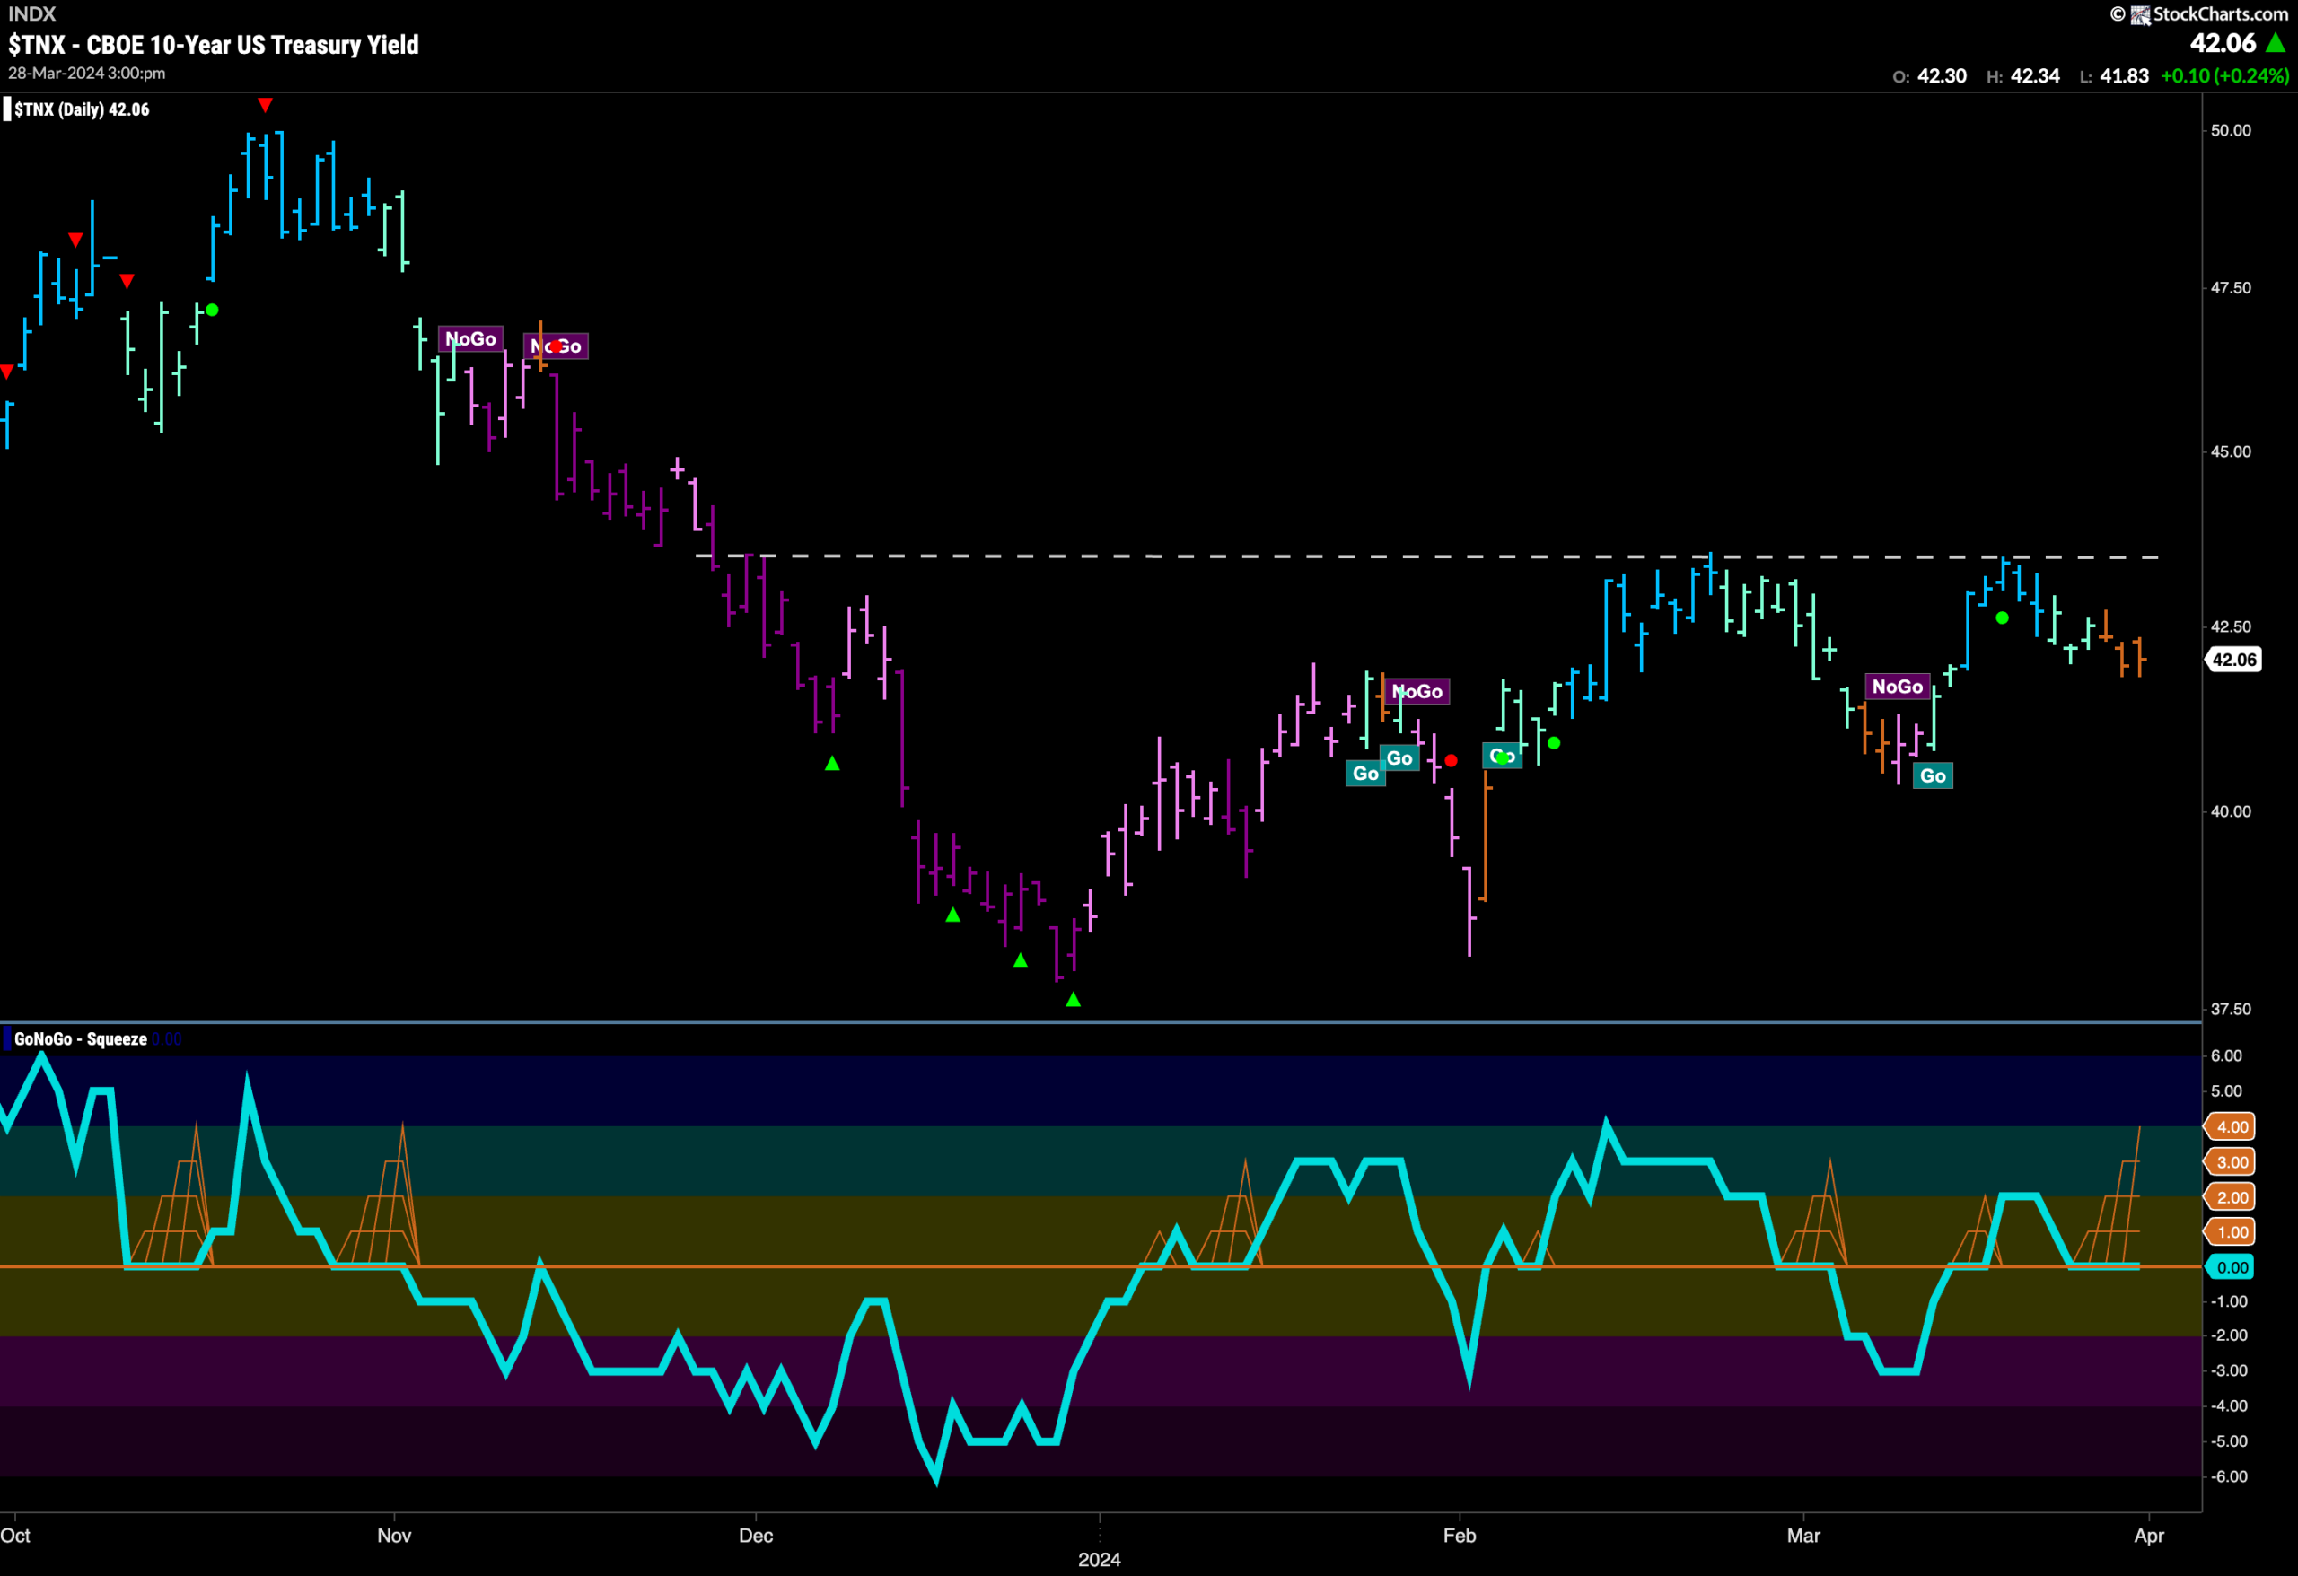Viewport: 2298px width, 1576px height.
Task: Click the dashed horizontal resistance line
Action: 1428,556
